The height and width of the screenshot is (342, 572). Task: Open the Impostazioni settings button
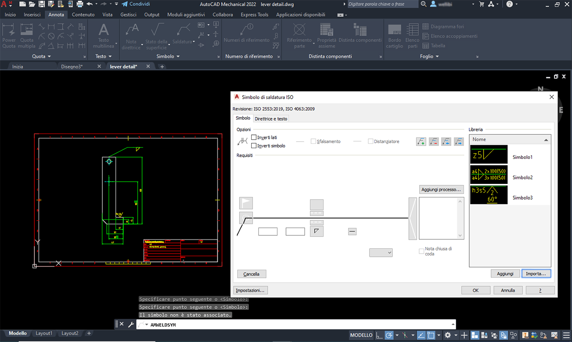250,290
